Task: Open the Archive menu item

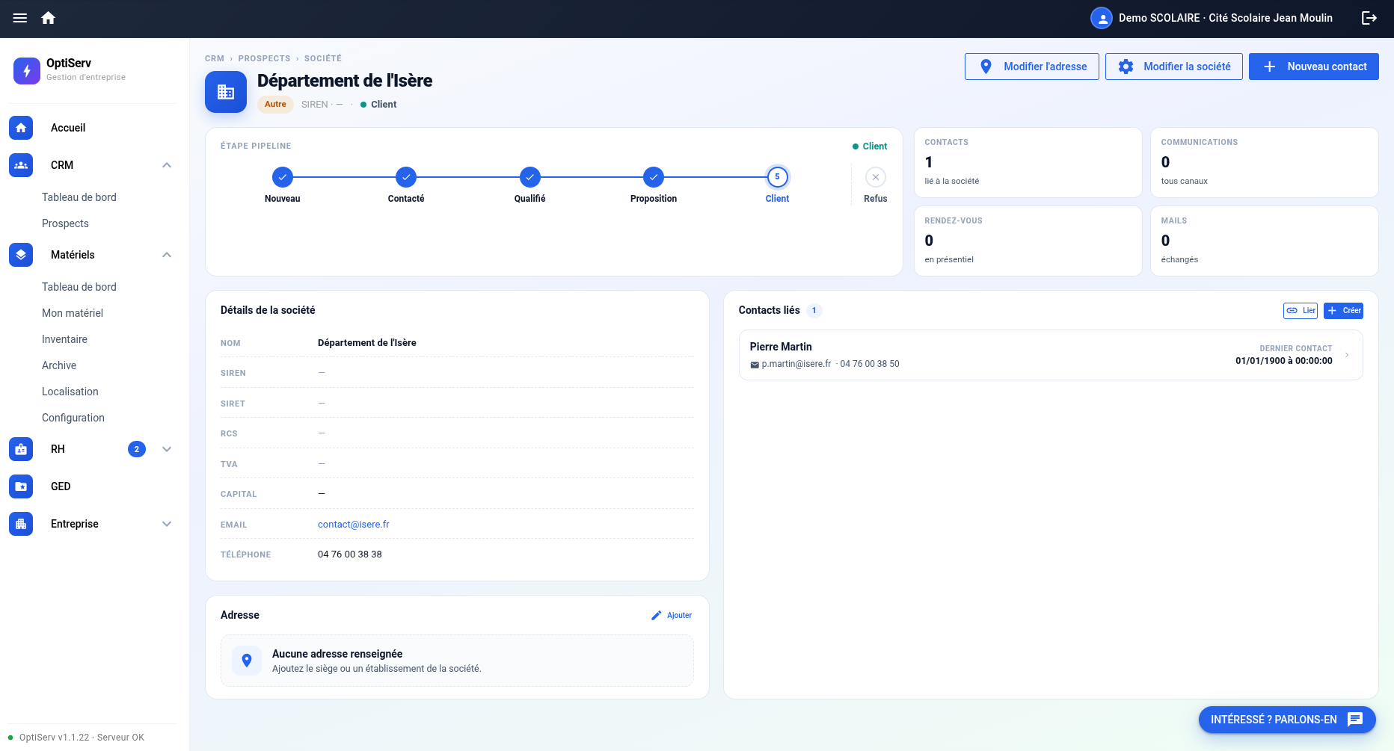Action: point(59,365)
